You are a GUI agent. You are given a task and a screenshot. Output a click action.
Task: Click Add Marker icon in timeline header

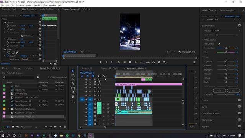[98, 76]
